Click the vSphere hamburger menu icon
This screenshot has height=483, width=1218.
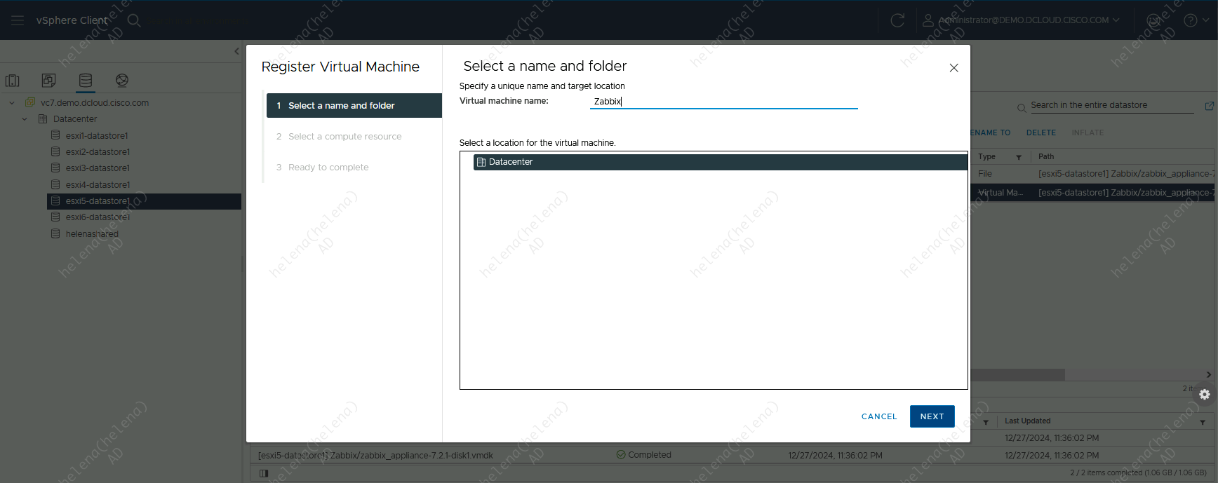pyautogui.click(x=18, y=20)
